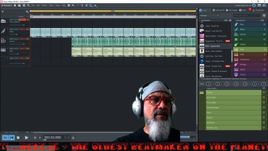The height and width of the screenshot is (151, 268).
Task: Click the drums track icon
Action: point(3,41)
